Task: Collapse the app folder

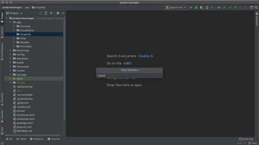Action: click(x=10, y=22)
